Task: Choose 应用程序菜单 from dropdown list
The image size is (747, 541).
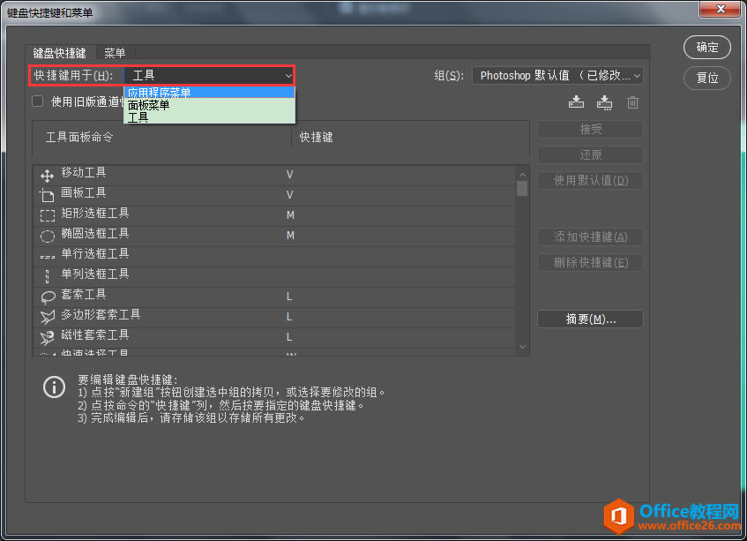Action: click(x=209, y=93)
